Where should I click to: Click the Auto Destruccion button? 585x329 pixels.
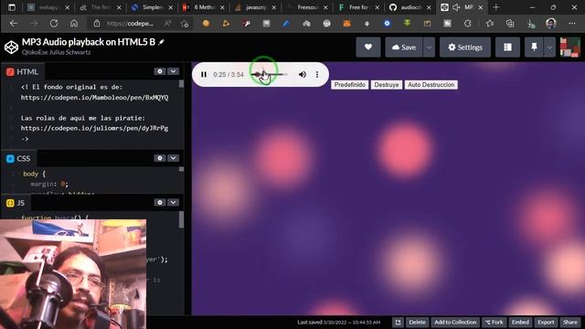coord(431,85)
